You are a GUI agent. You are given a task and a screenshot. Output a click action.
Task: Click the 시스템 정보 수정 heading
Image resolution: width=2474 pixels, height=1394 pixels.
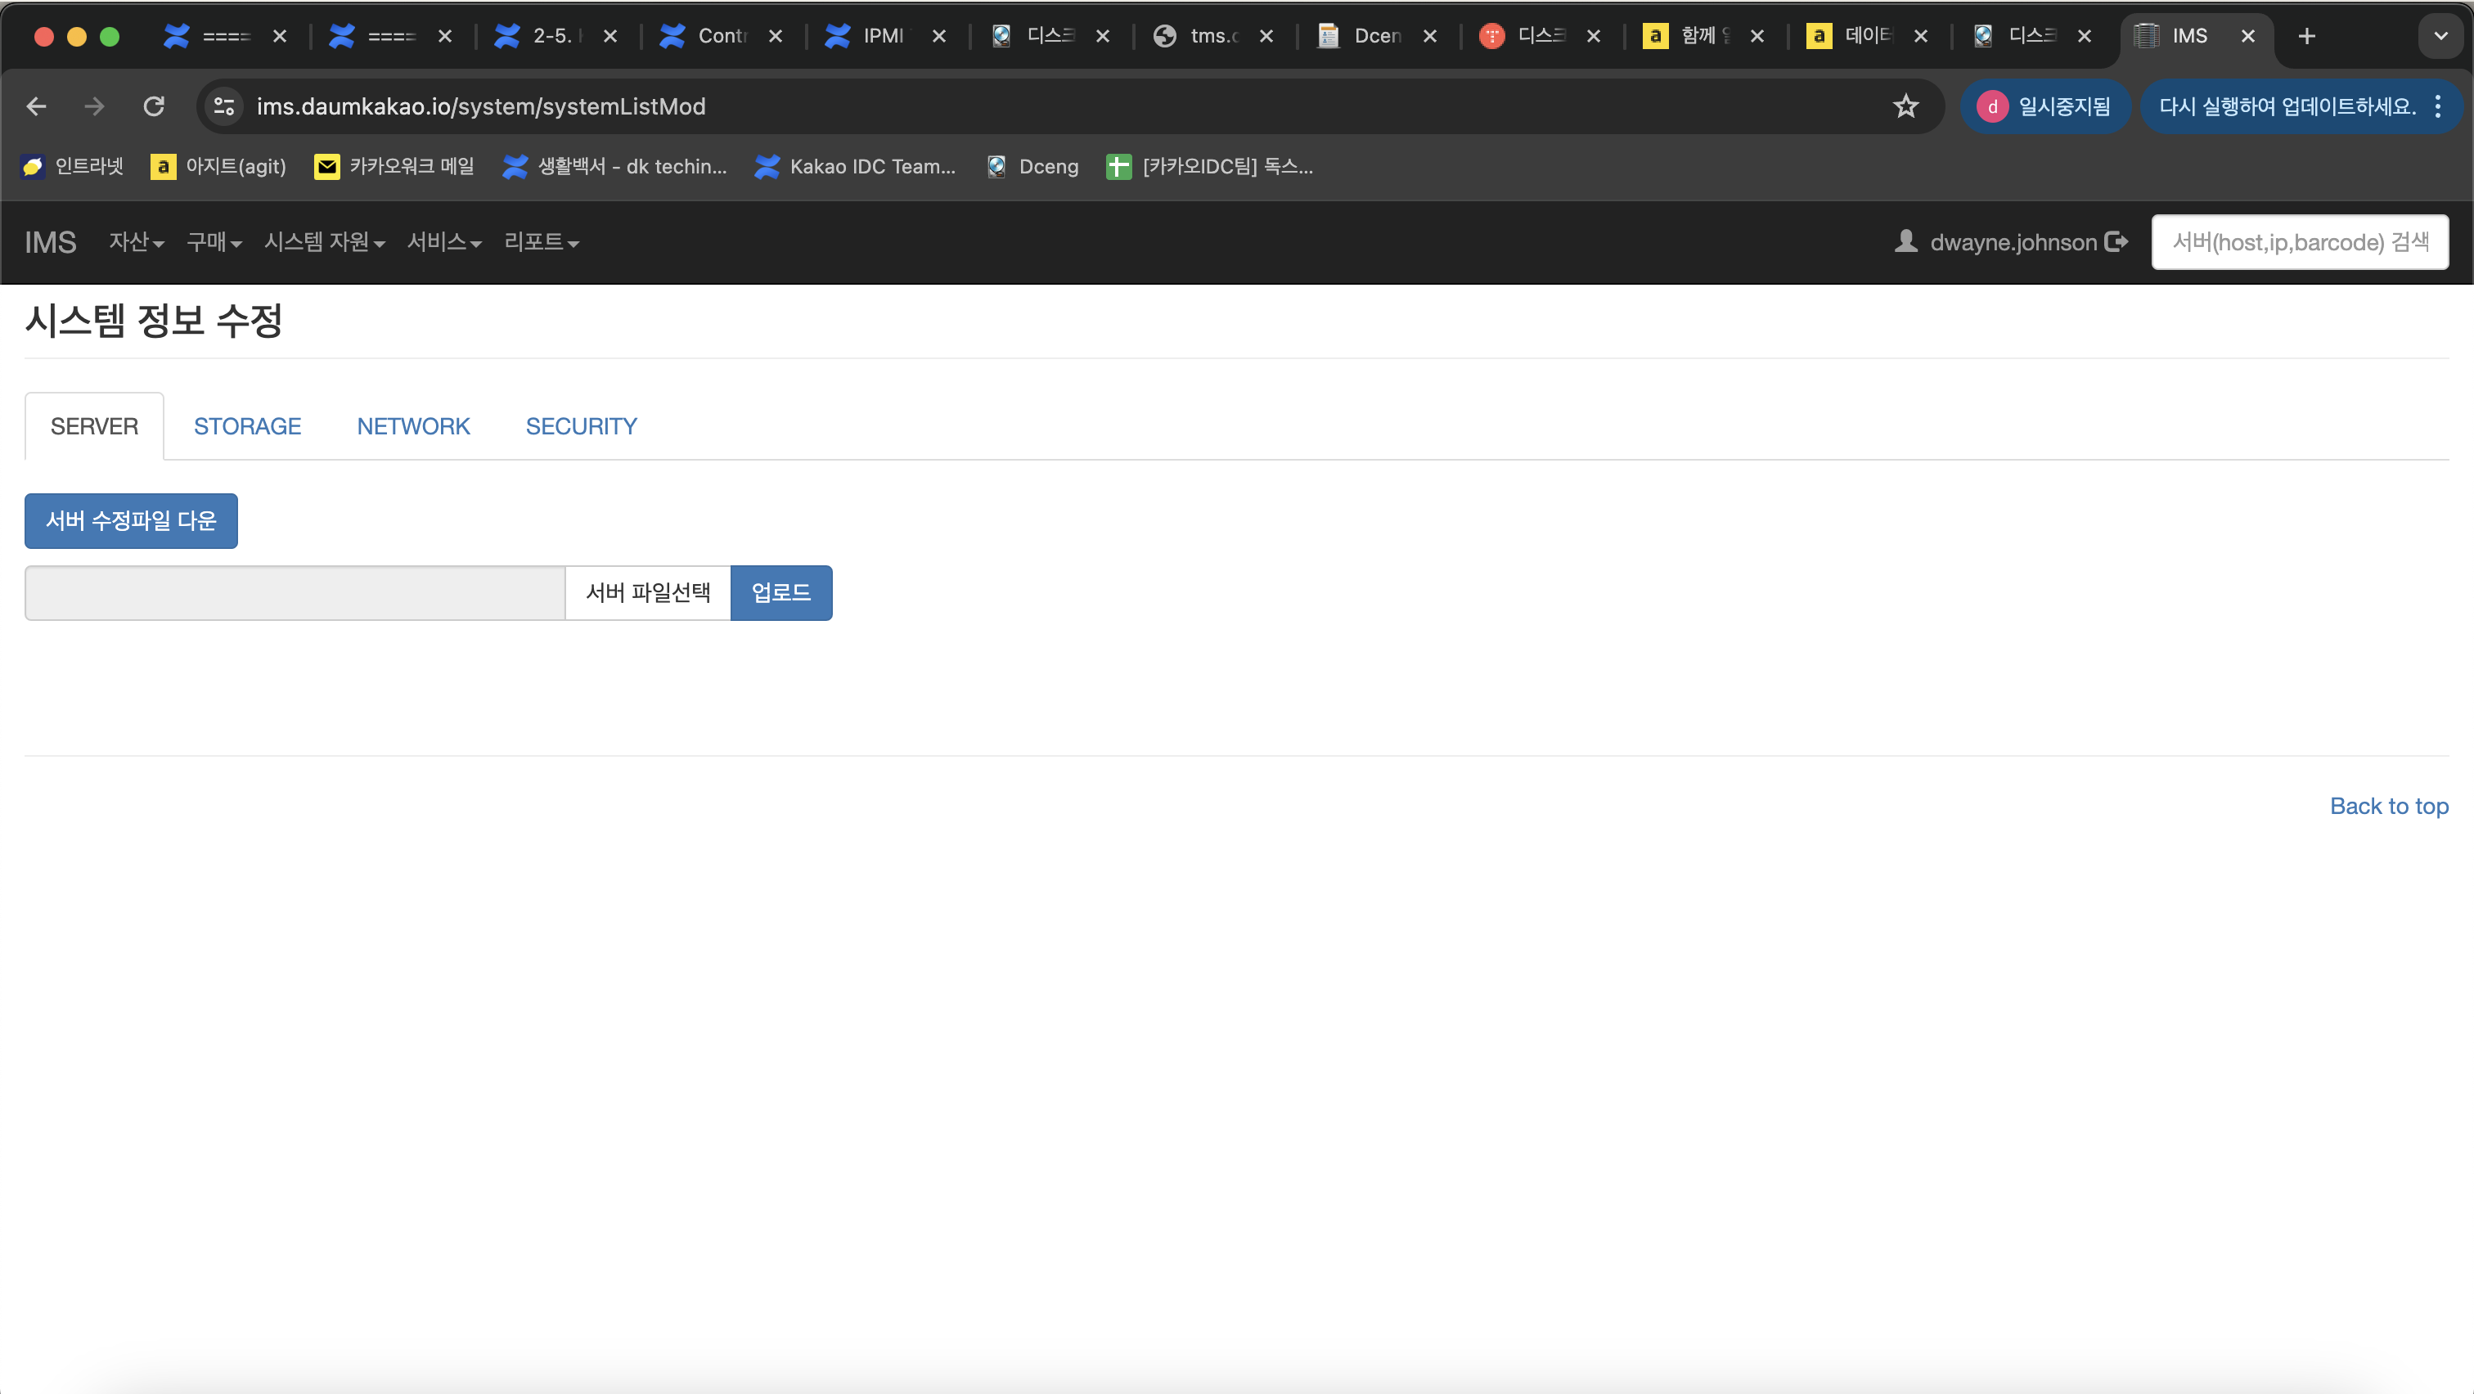(x=154, y=320)
